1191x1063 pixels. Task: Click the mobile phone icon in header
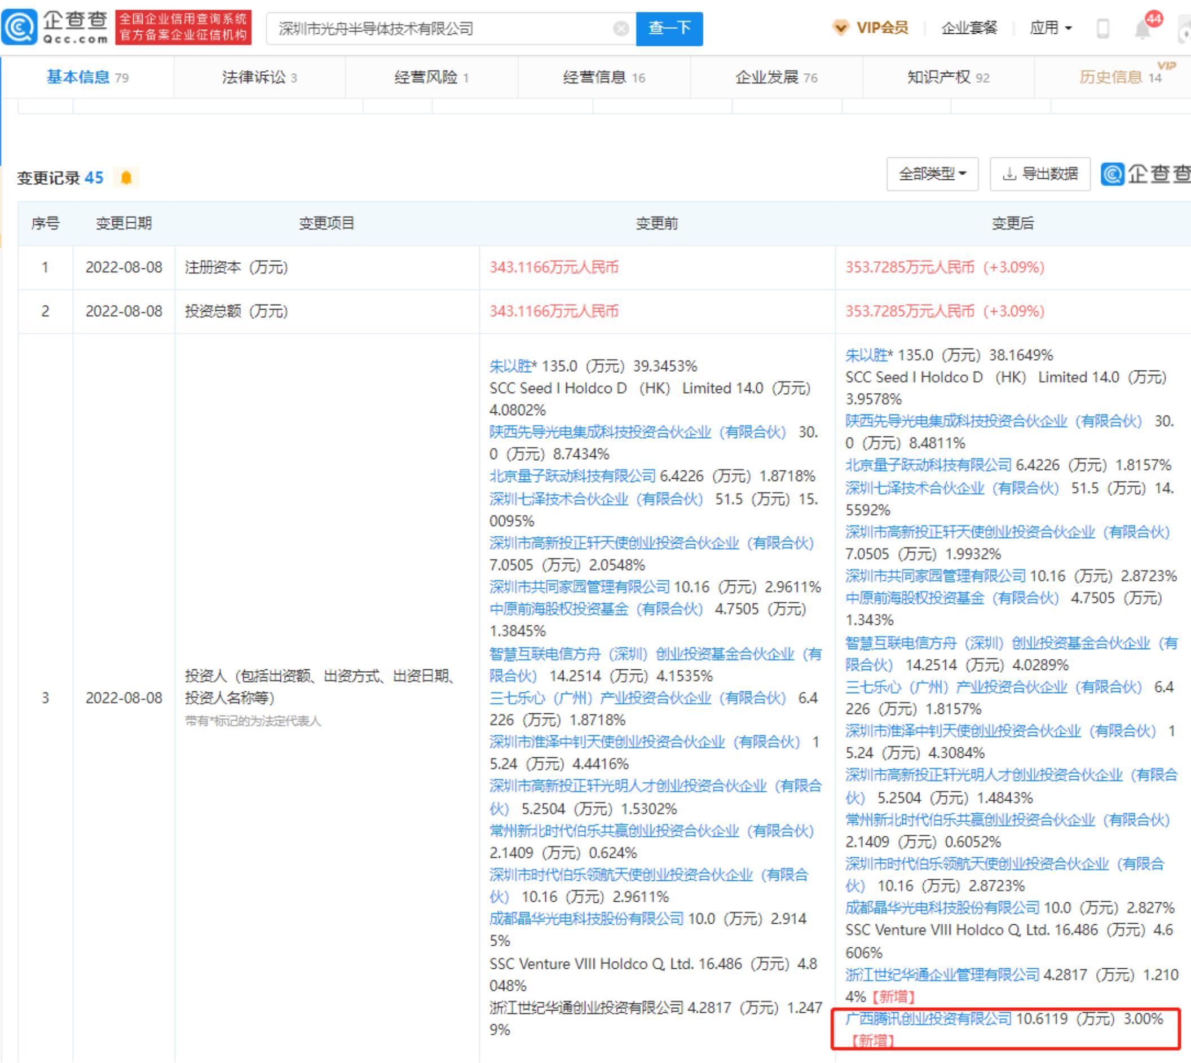[1102, 29]
